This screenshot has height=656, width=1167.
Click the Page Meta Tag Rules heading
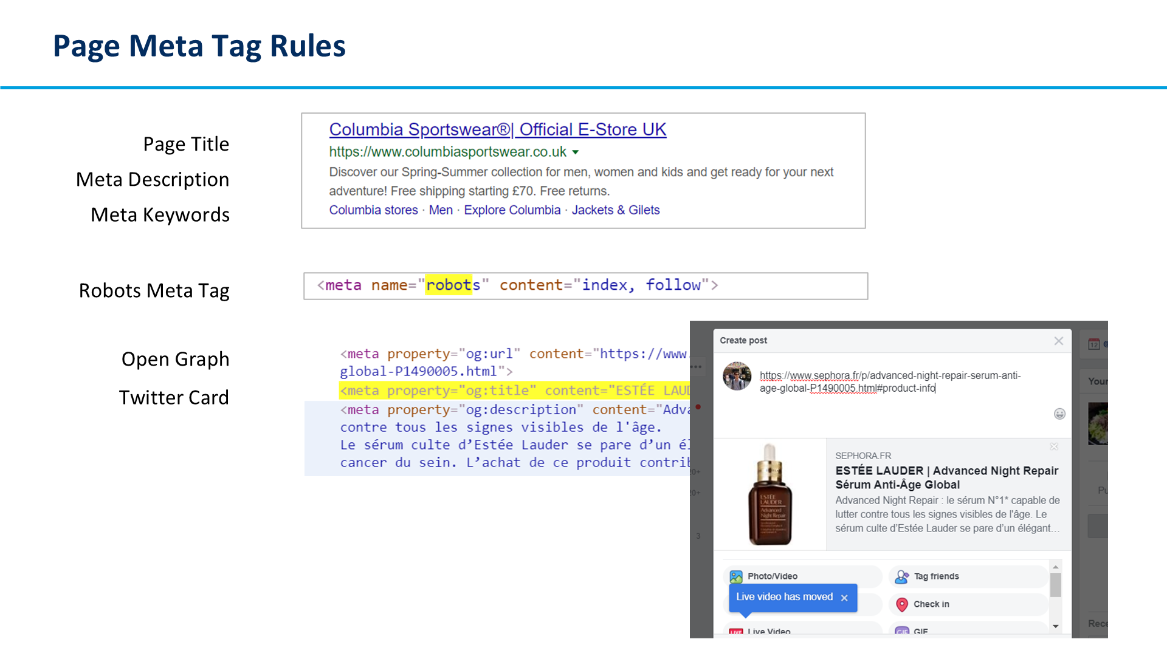(199, 46)
